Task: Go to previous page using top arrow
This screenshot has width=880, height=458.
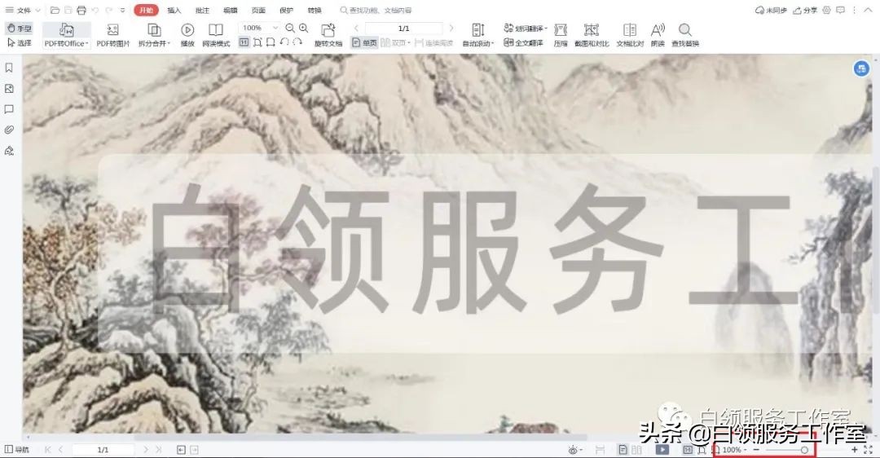Action: pyautogui.click(x=356, y=28)
